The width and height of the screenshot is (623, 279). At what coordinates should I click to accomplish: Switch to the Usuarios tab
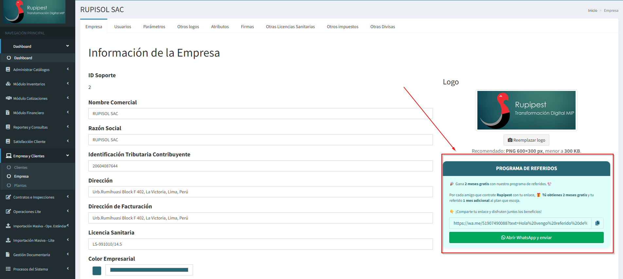pos(123,26)
